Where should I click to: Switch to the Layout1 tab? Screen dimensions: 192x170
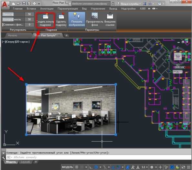tap(25, 162)
